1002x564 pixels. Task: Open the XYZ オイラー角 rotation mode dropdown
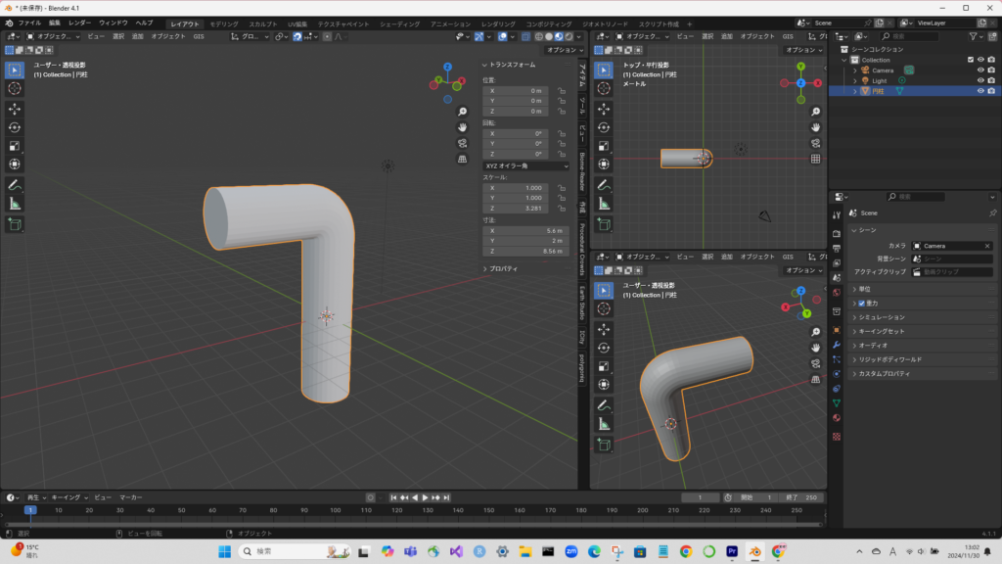point(526,166)
